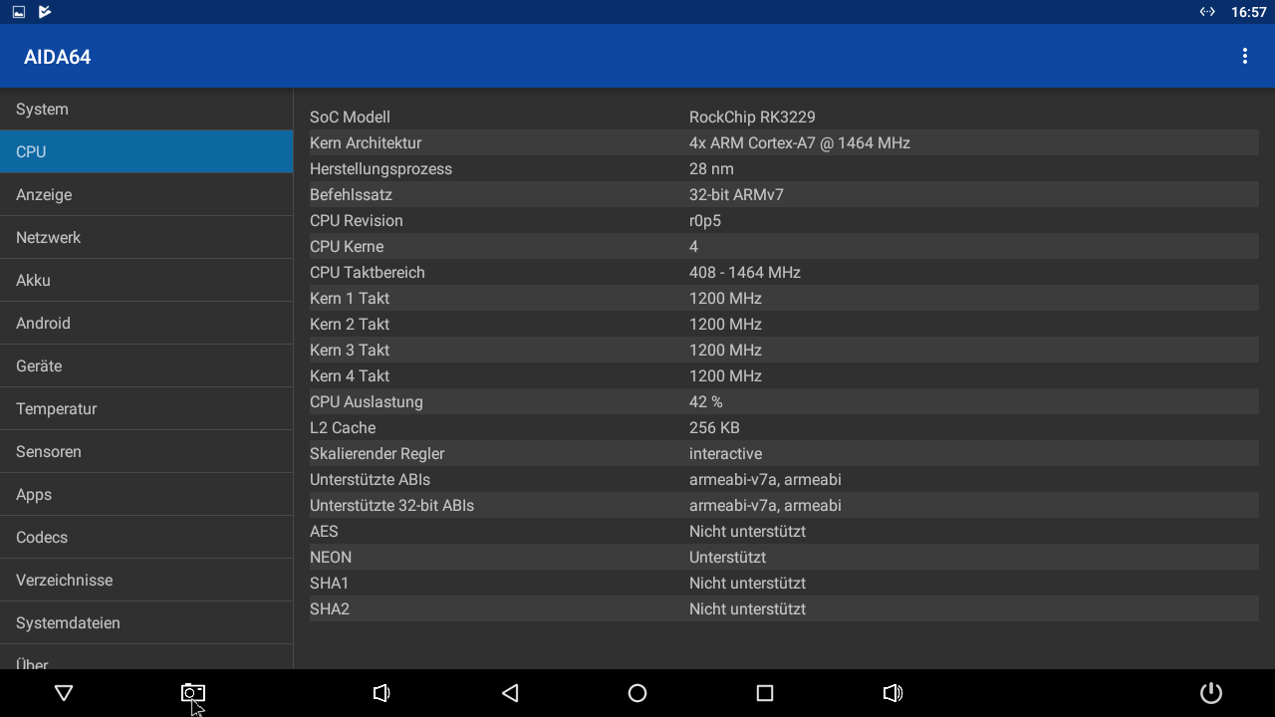Select the CPU section
This screenshot has width=1275, height=717.
point(146,152)
